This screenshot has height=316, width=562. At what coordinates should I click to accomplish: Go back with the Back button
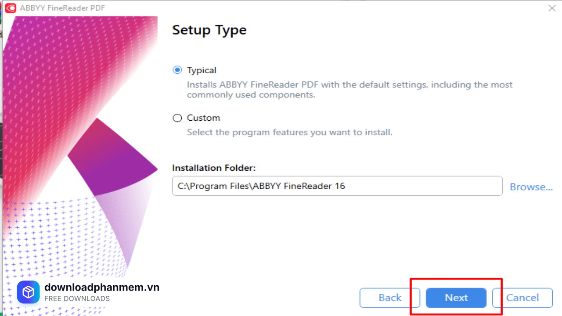[x=390, y=298]
